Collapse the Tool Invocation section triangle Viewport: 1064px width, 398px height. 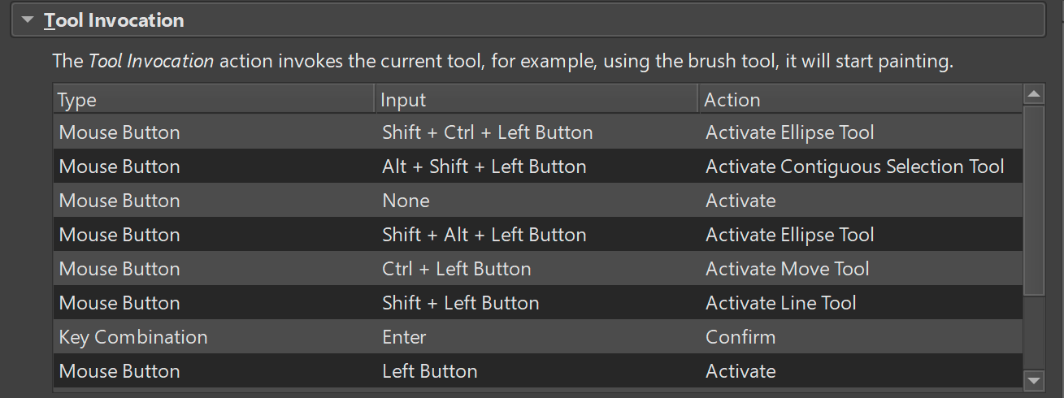coord(28,20)
